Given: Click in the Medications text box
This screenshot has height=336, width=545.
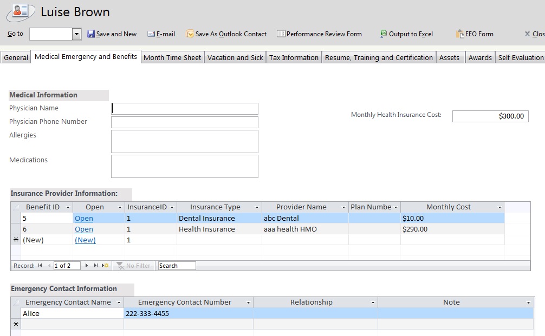Looking at the screenshot, I should (x=185, y=166).
